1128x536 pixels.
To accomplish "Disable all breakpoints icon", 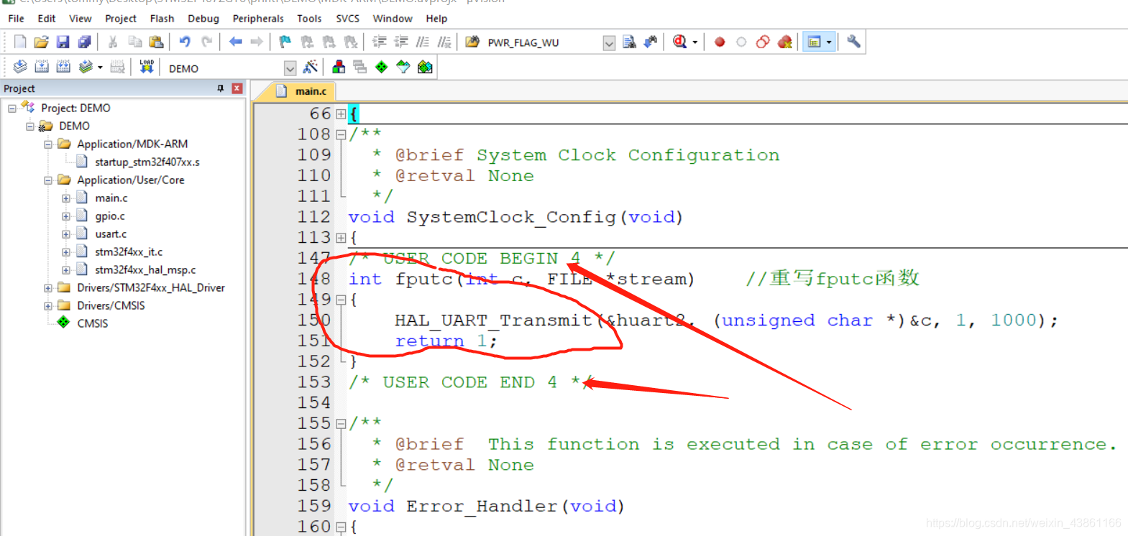I will point(763,42).
